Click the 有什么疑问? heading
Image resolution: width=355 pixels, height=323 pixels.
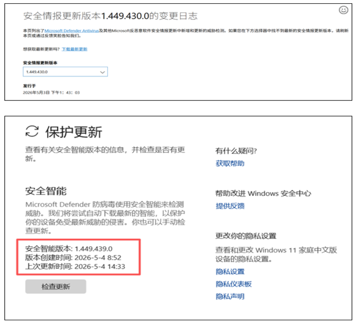click(x=236, y=151)
